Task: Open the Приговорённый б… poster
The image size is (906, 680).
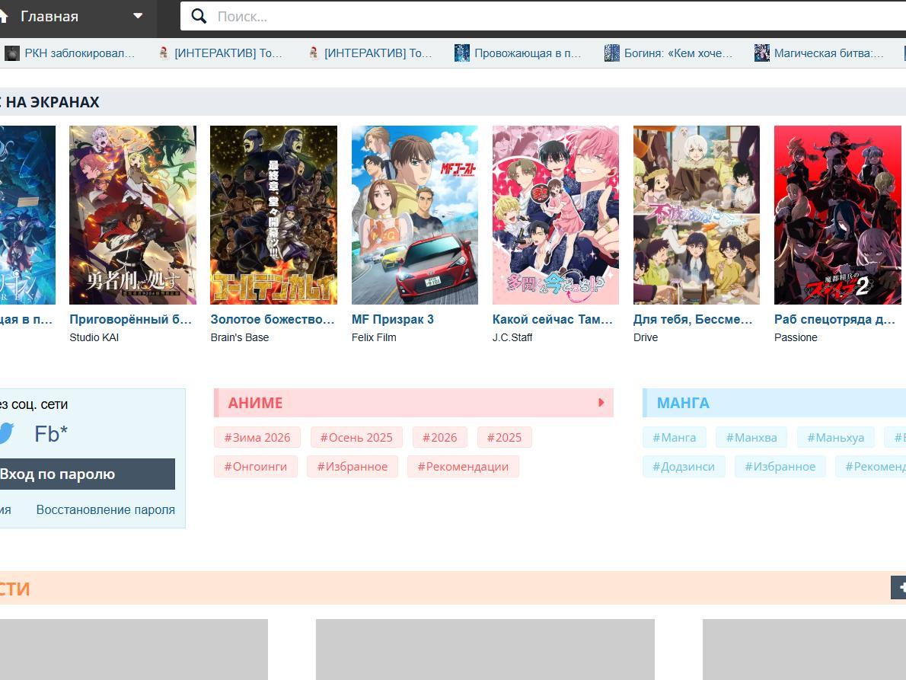Action: tap(132, 215)
